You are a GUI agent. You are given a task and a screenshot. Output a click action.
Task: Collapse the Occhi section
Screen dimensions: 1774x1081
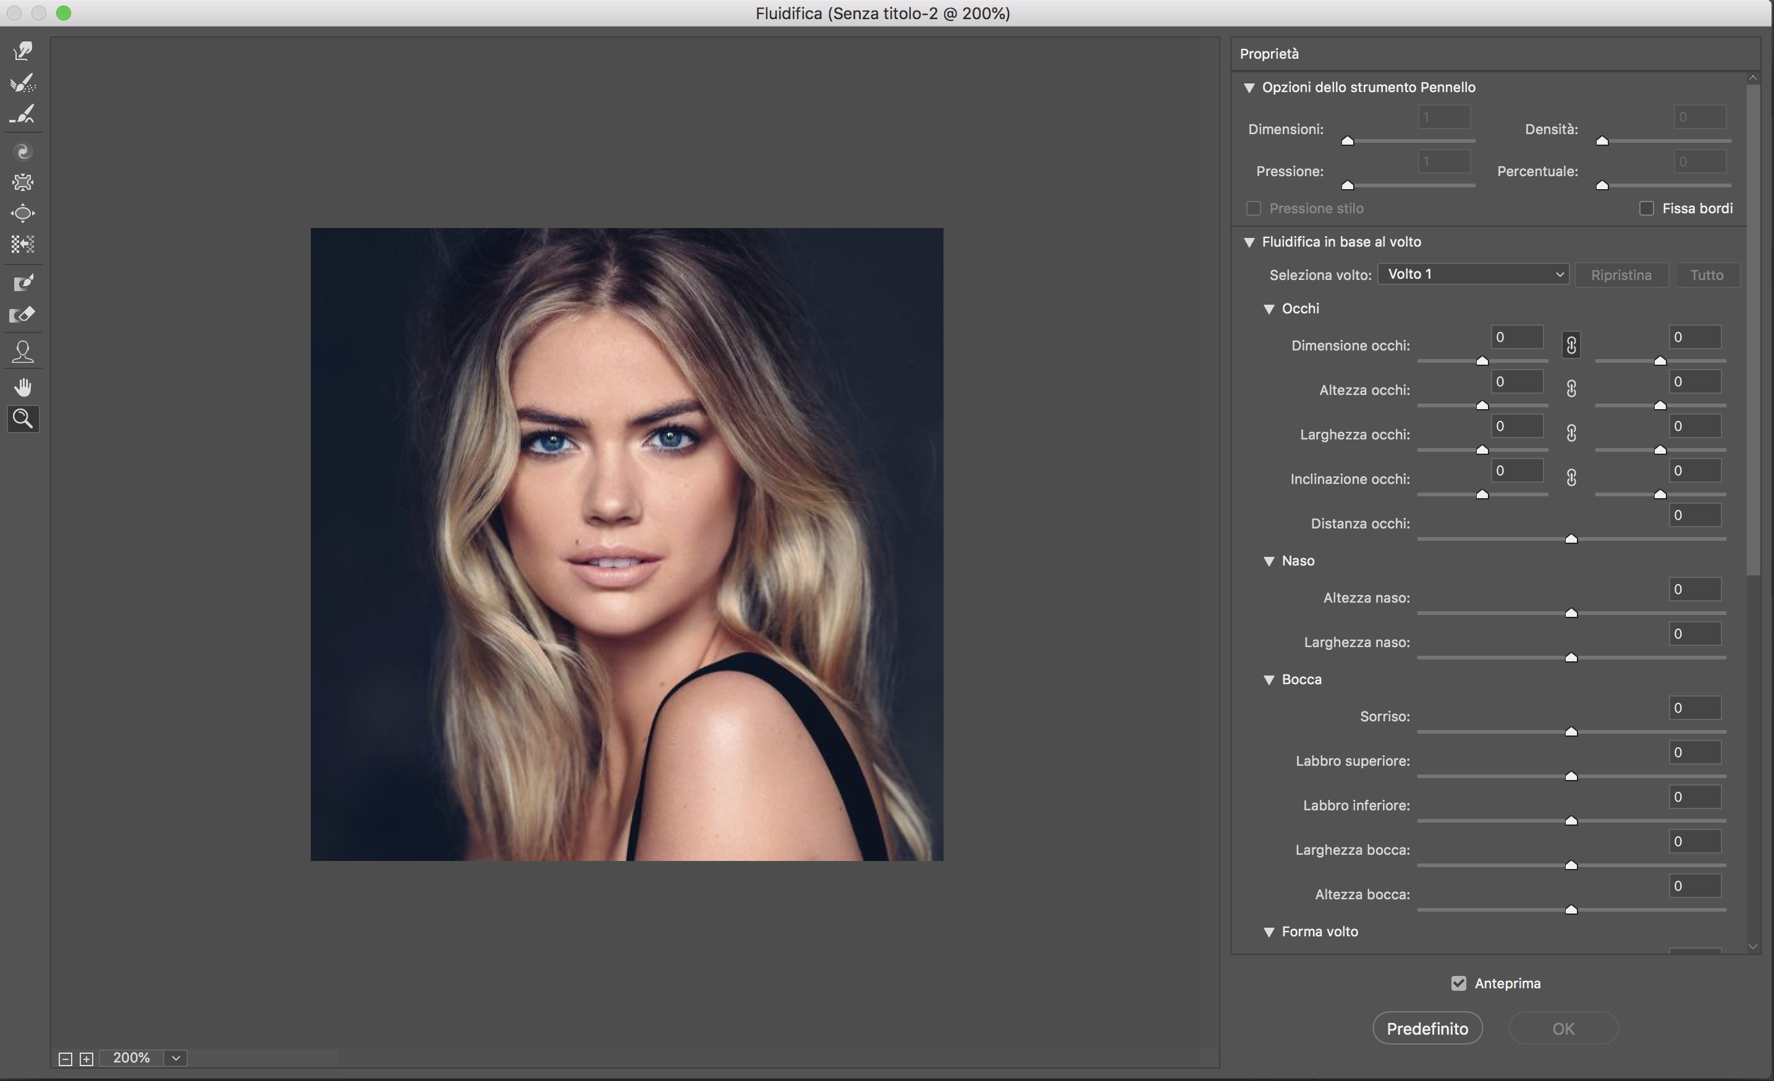(1269, 309)
